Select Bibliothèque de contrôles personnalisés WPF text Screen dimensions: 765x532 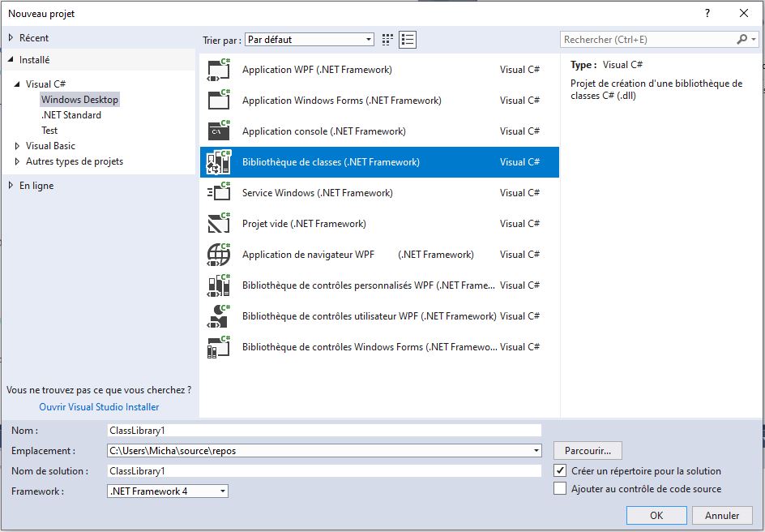pos(369,285)
